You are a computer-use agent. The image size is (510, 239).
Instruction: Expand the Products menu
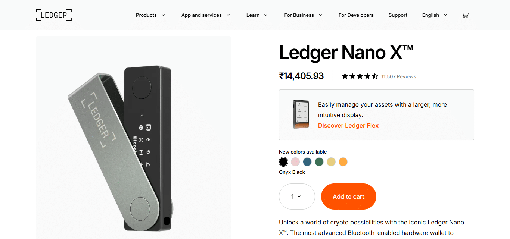[150, 15]
